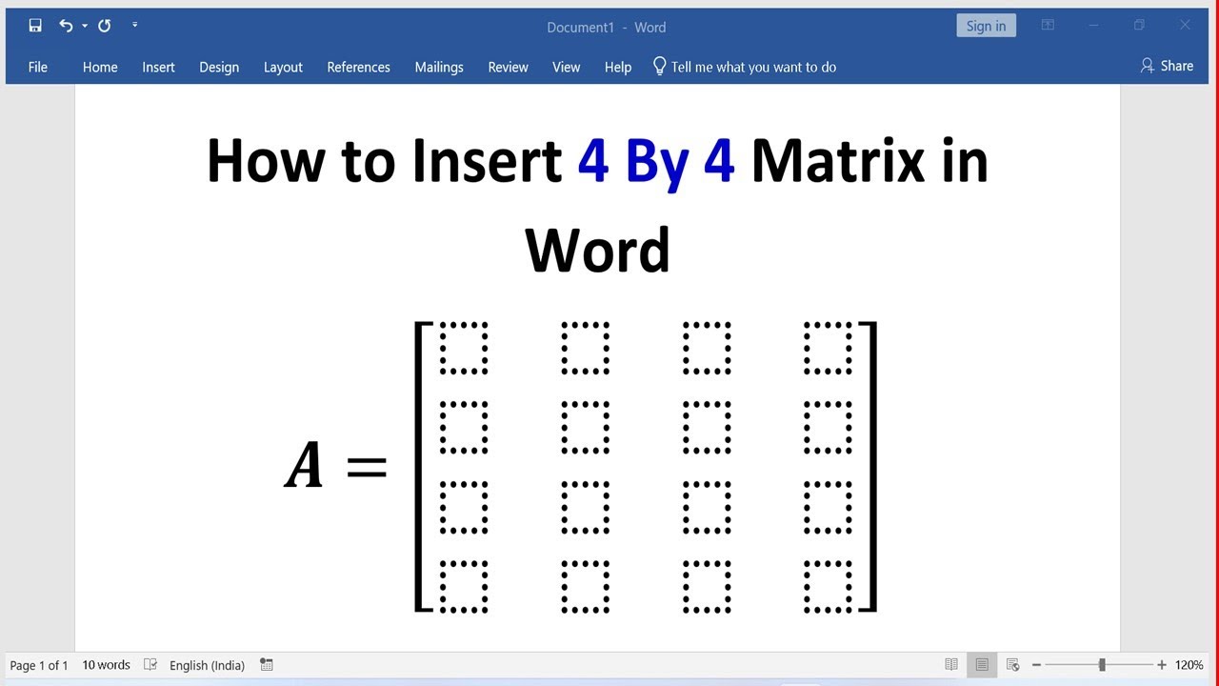Viewport: 1219px width, 686px height.
Task: Click first row, first column matrix placeholder
Action: pyautogui.click(x=464, y=348)
